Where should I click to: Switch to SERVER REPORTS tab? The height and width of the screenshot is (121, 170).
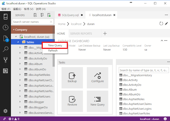click(81, 34)
